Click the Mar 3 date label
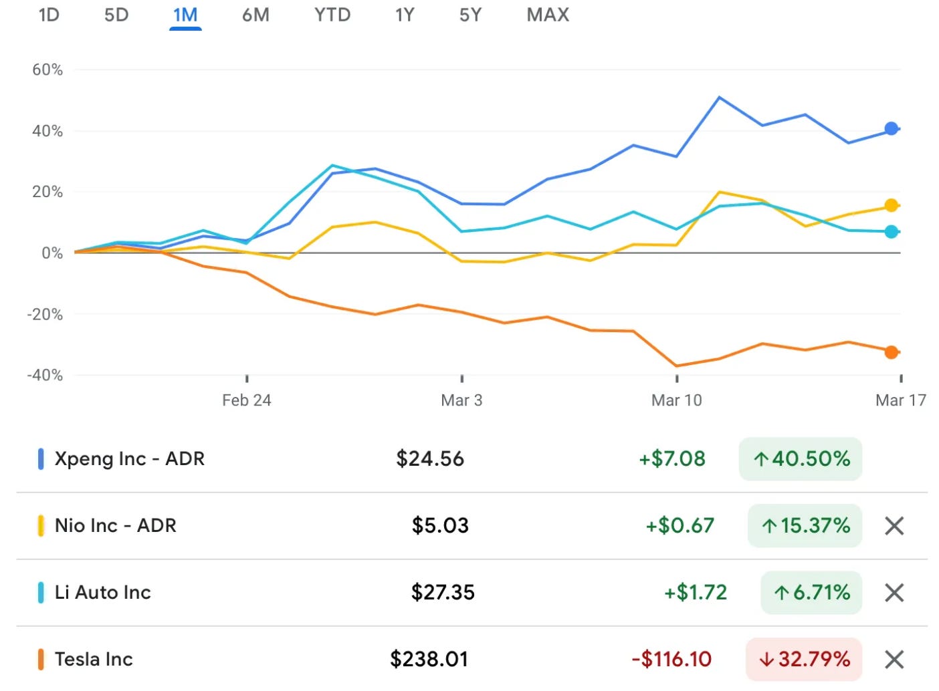The width and height of the screenshot is (939, 691). tap(461, 400)
